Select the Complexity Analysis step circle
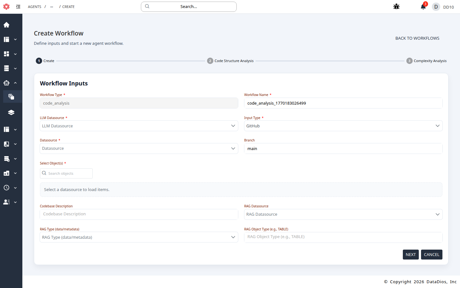460x288 pixels. tap(409, 60)
